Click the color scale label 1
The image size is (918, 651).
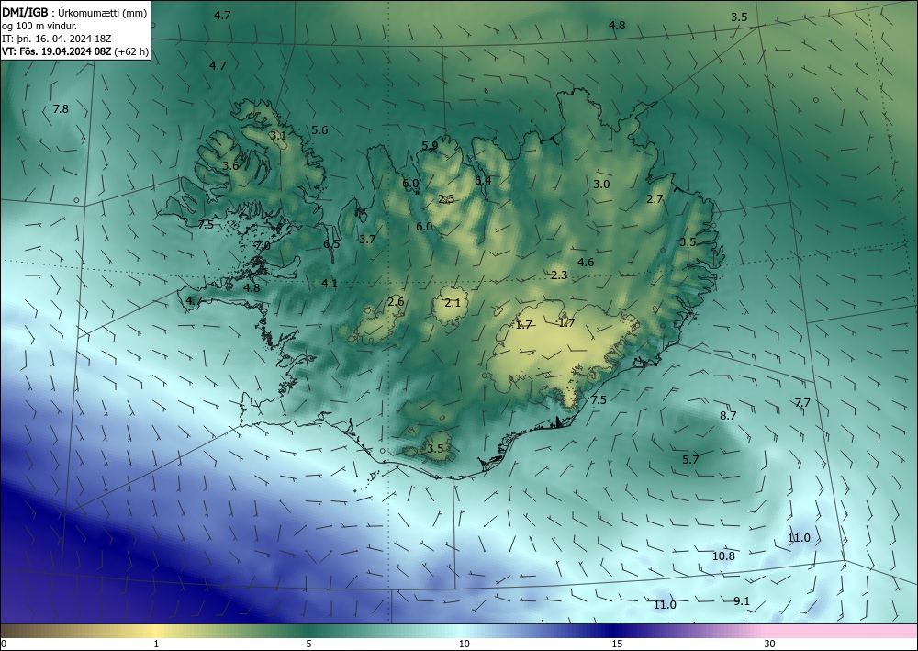pos(156,645)
